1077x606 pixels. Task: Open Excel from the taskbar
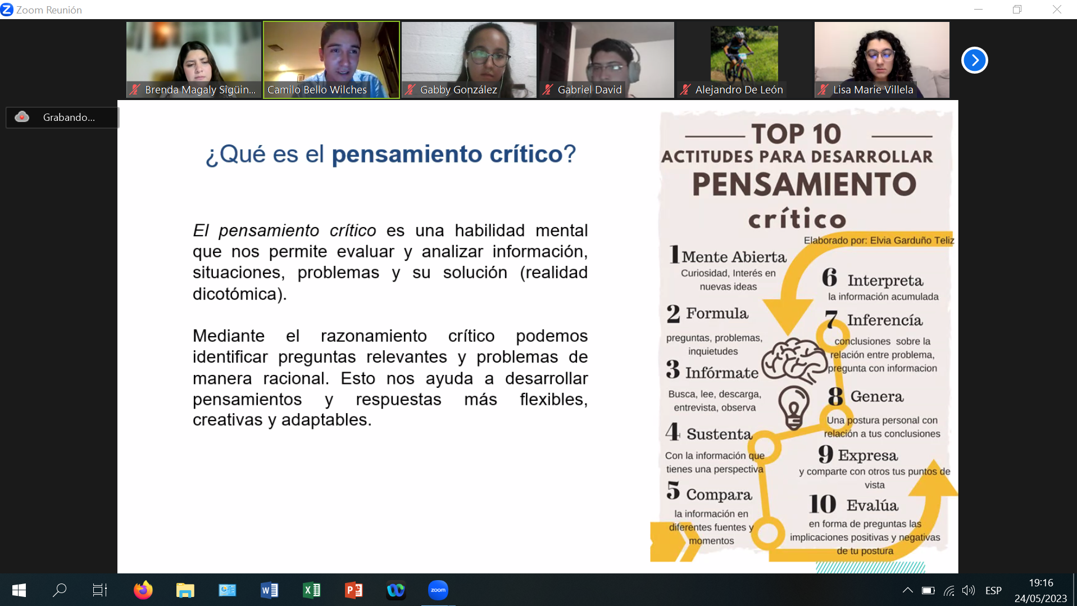click(x=311, y=590)
